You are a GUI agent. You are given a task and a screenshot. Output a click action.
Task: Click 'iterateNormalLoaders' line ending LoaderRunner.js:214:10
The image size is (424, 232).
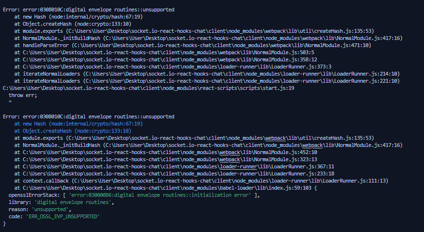[207, 74]
